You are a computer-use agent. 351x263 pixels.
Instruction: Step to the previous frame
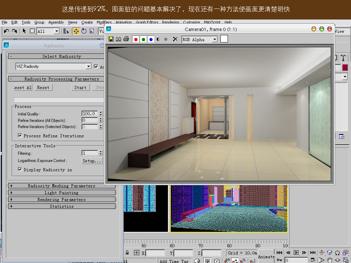(288, 252)
